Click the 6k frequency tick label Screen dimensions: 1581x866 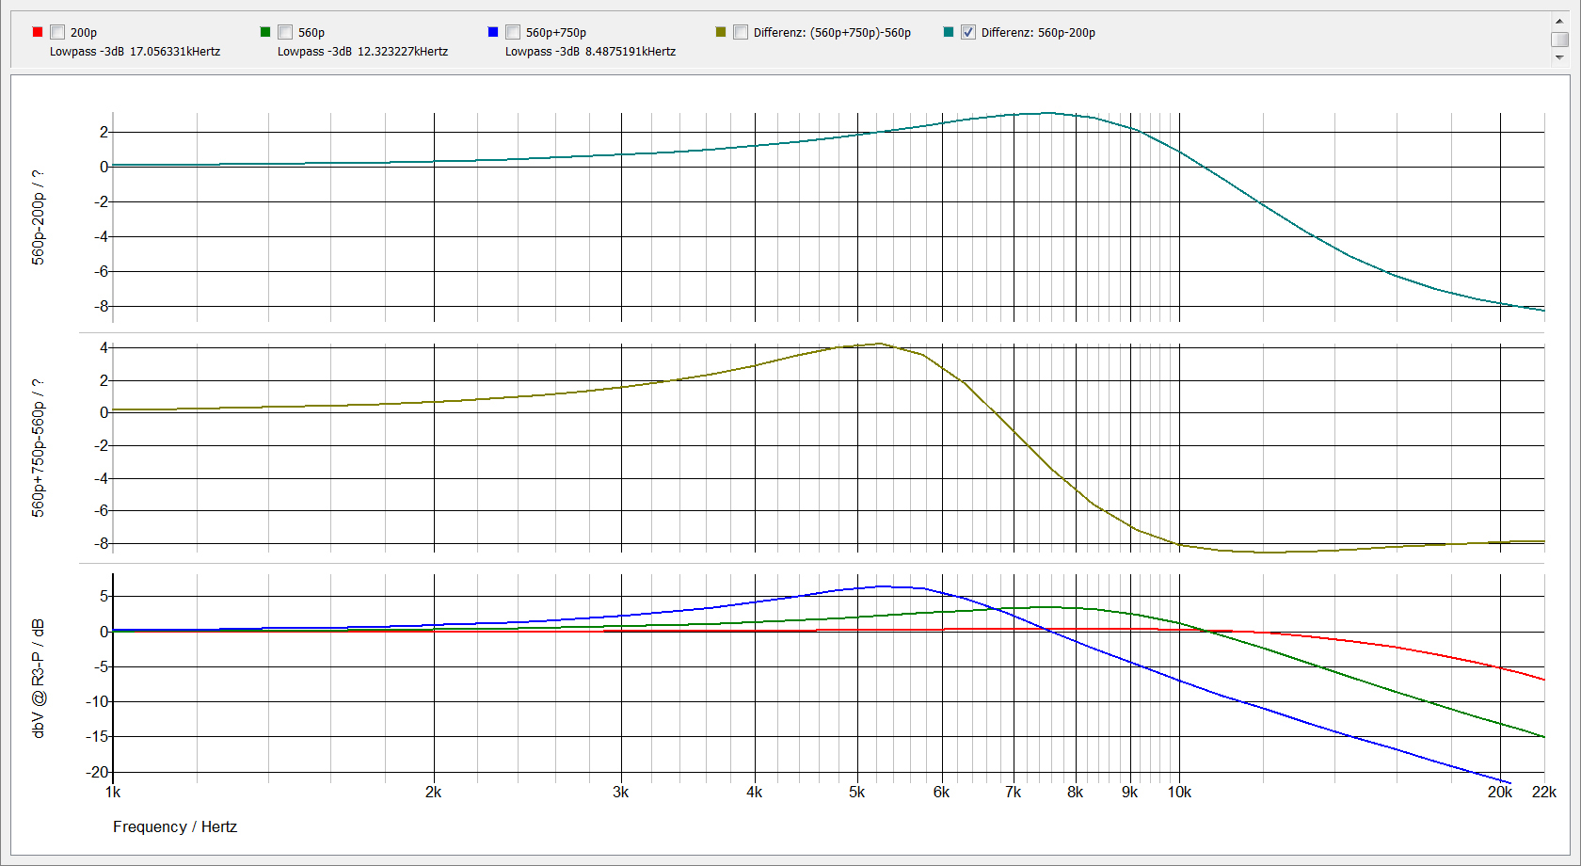coord(942,793)
